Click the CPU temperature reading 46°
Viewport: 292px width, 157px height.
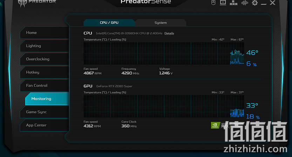[252, 53]
